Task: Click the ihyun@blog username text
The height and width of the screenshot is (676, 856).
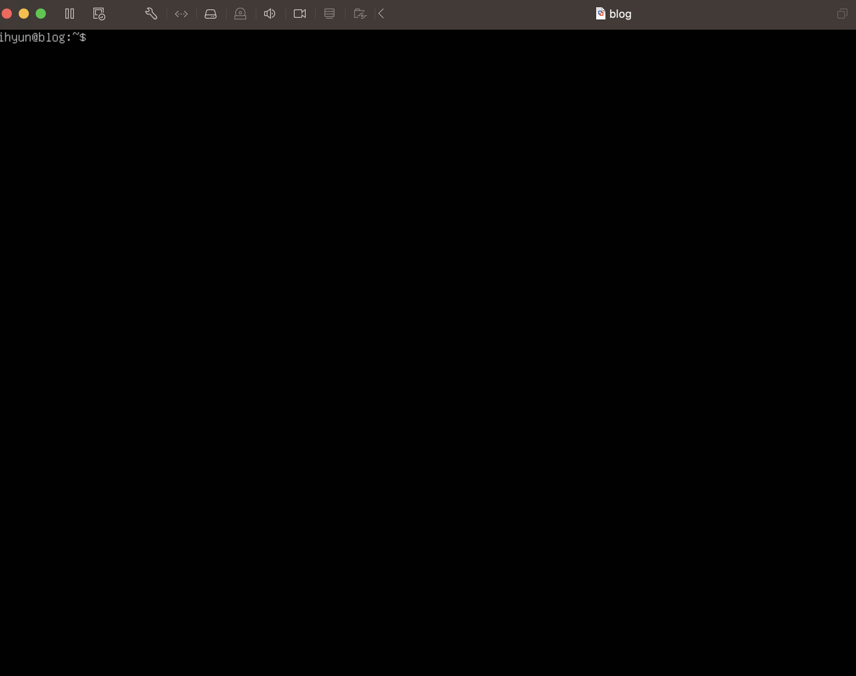Action: (x=32, y=37)
